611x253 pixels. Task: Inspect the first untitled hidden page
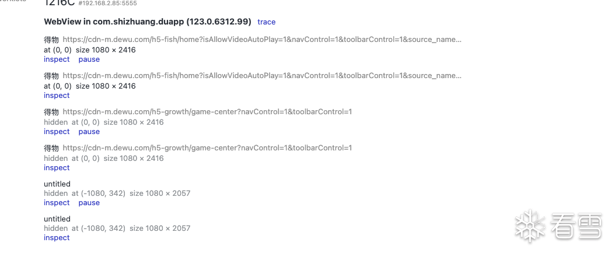[57, 203]
